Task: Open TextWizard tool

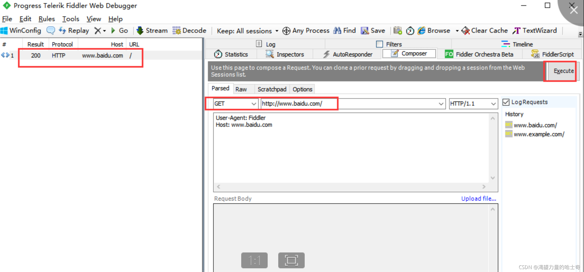Action: [535, 31]
